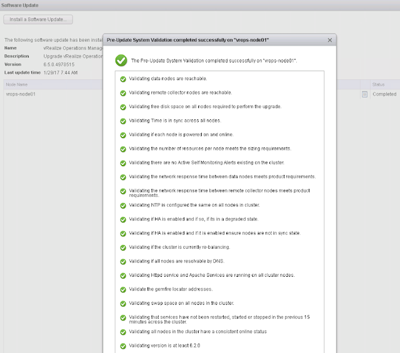Image resolution: width=400 pixels, height=353 pixels.
Task: Click the Completed status text
Action: (384, 94)
